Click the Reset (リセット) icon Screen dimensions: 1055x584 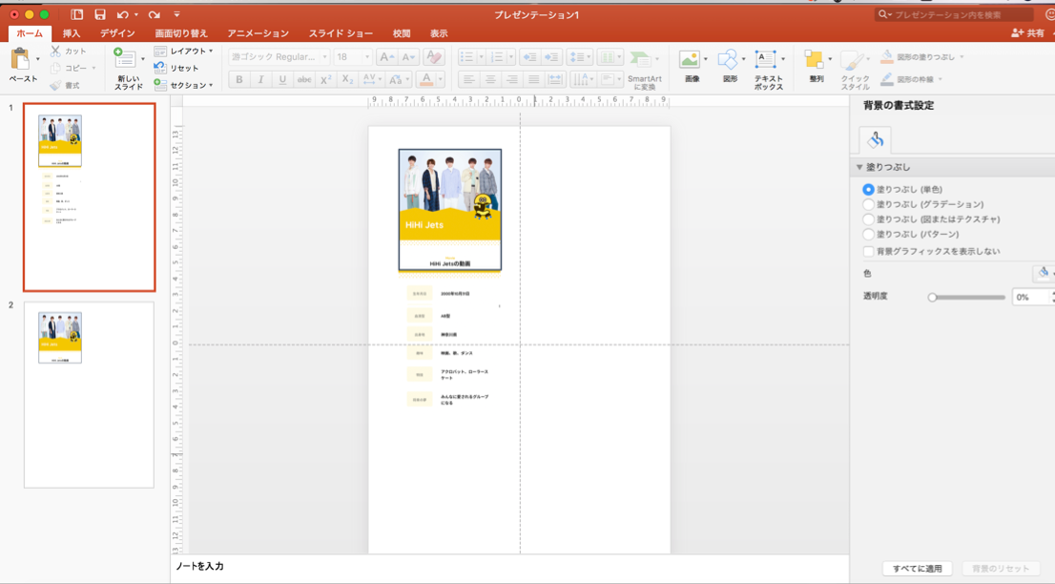tap(160, 68)
